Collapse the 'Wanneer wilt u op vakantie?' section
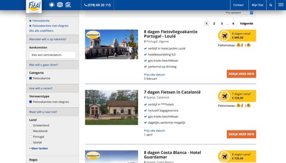The width and height of the screenshot is (286, 163). [x=52, y=39]
